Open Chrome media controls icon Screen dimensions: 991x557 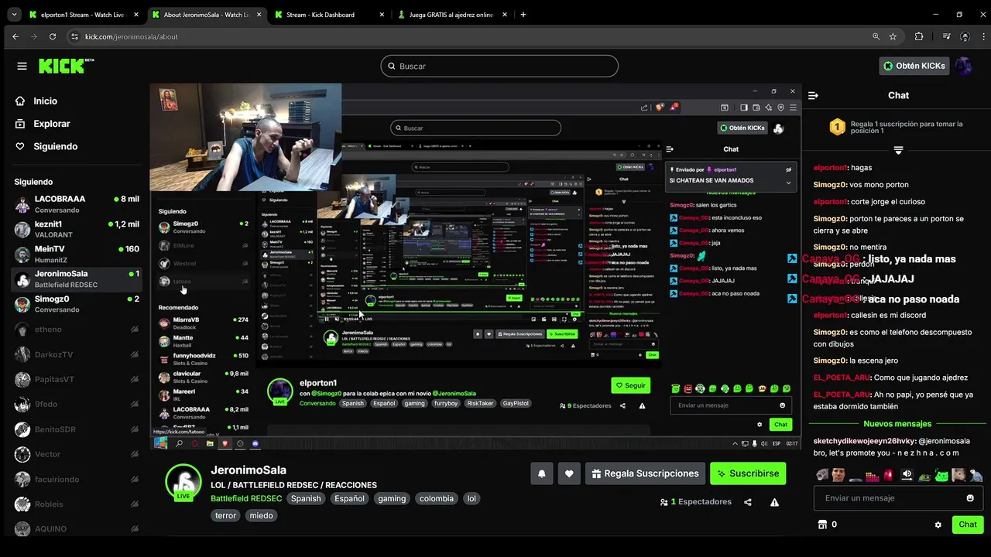pyautogui.click(x=946, y=36)
